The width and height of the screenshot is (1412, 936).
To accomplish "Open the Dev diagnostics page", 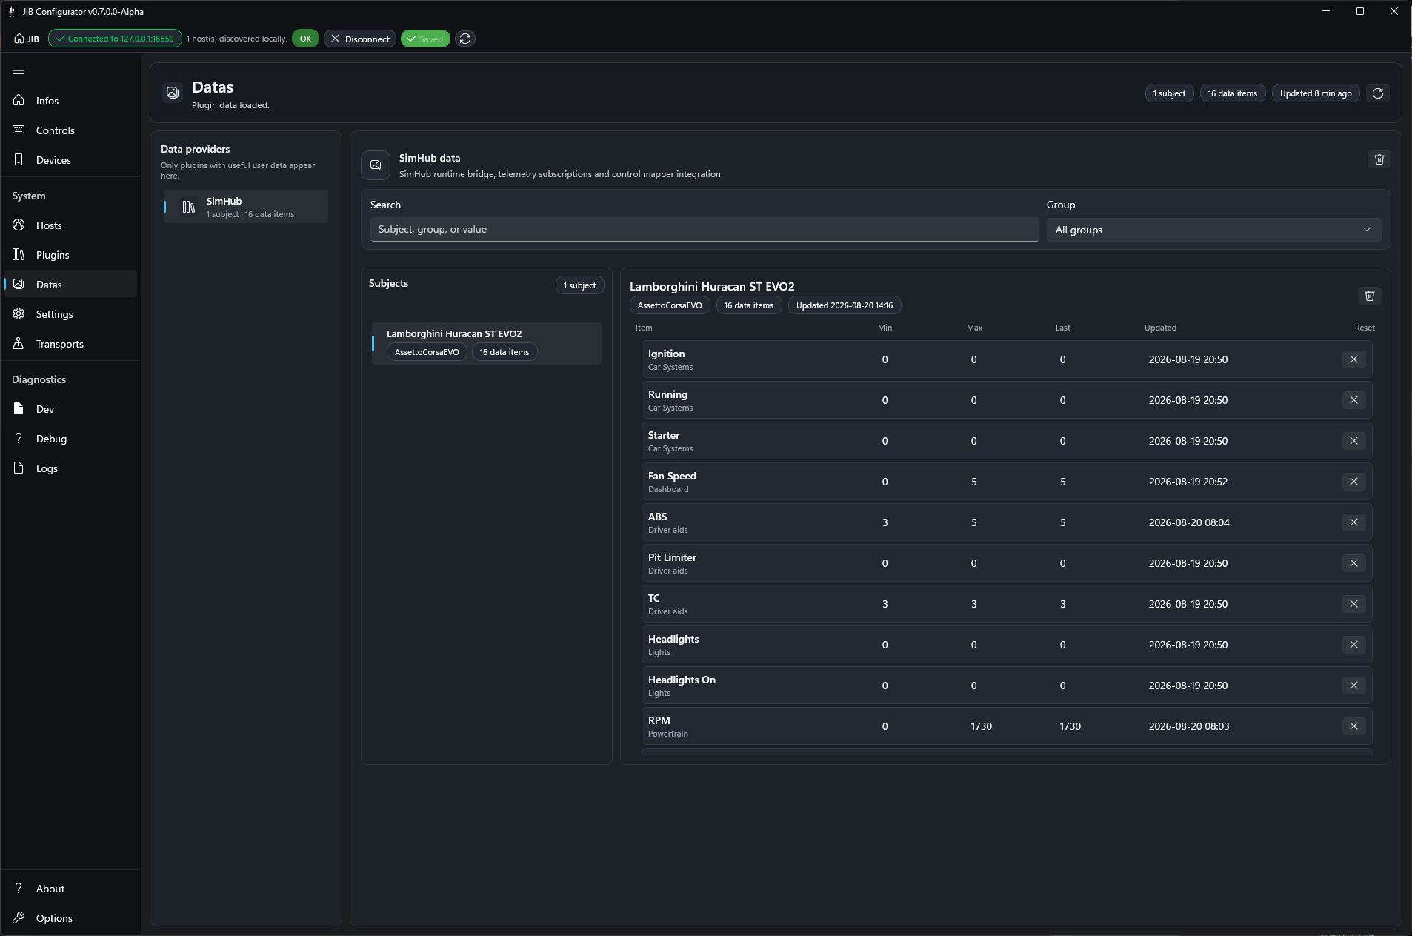I will [x=70, y=409].
